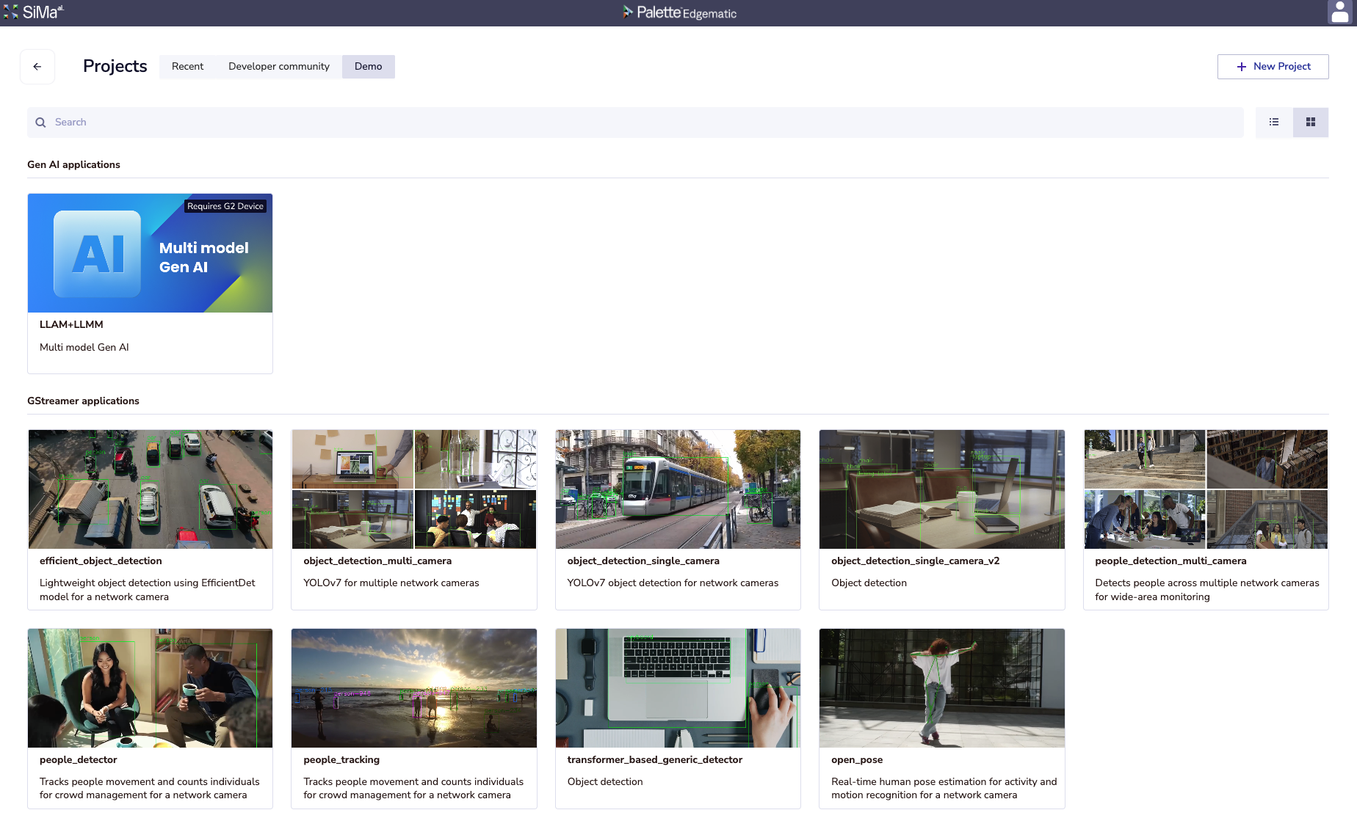Click the Palette Edgematic logo
The height and width of the screenshot is (832, 1357).
[x=679, y=12]
